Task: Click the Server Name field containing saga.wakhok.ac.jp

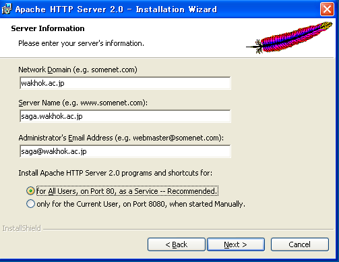Action: pyautogui.click(x=125, y=116)
